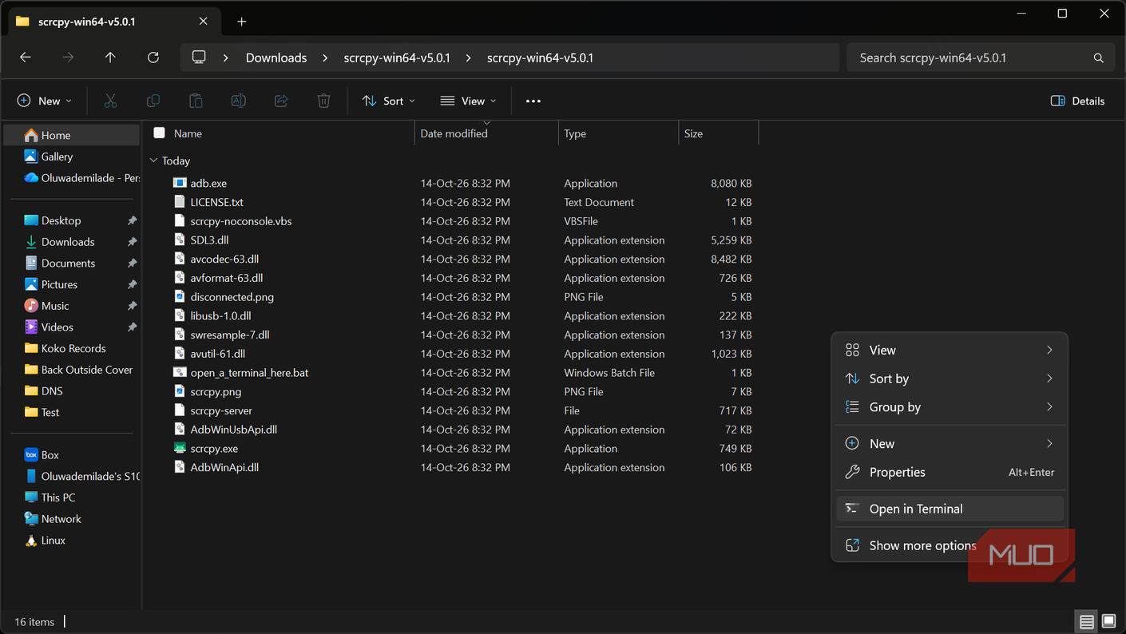
Task: Open the View dropdown in toolbar
Action: tap(468, 101)
